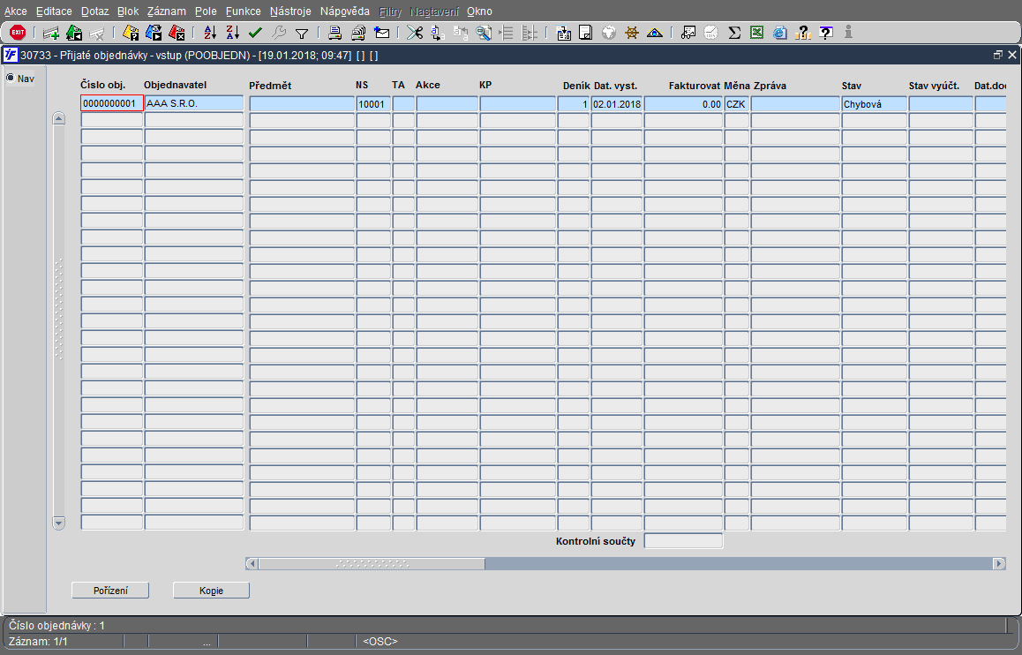Open the Editace menu
Image resolution: width=1022 pixels, height=655 pixels.
tap(54, 11)
